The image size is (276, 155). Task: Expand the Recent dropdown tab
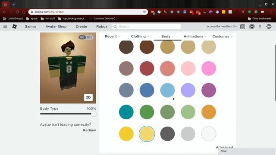click(x=113, y=36)
